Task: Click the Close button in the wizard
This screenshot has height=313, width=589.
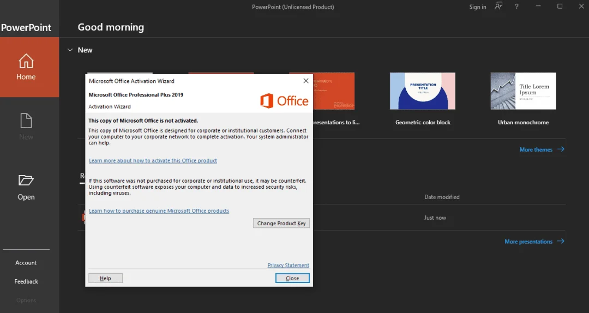Action: pyautogui.click(x=292, y=278)
